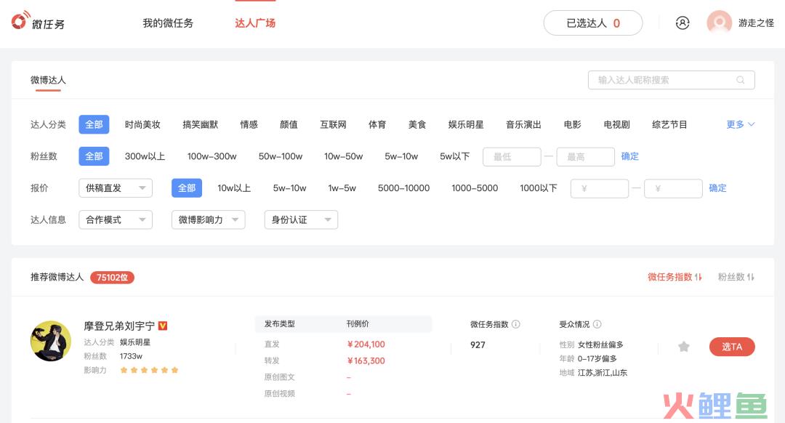Screen dimensions: 785x423
Task: Expand the 合作模式 dropdown
Action: click(x=115, y=219)
